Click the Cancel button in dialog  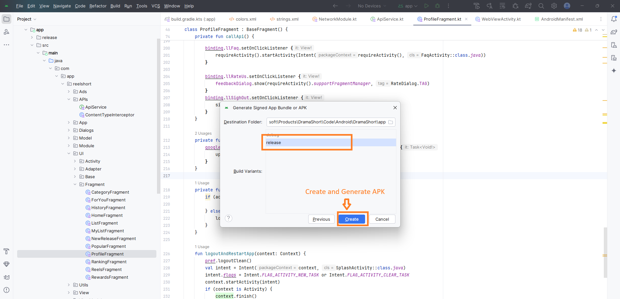point(382,219)
